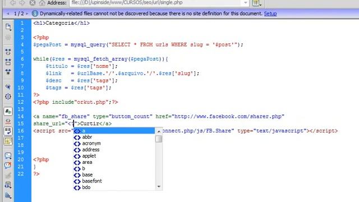Open the list options icon right of Address

click(257, 3)
